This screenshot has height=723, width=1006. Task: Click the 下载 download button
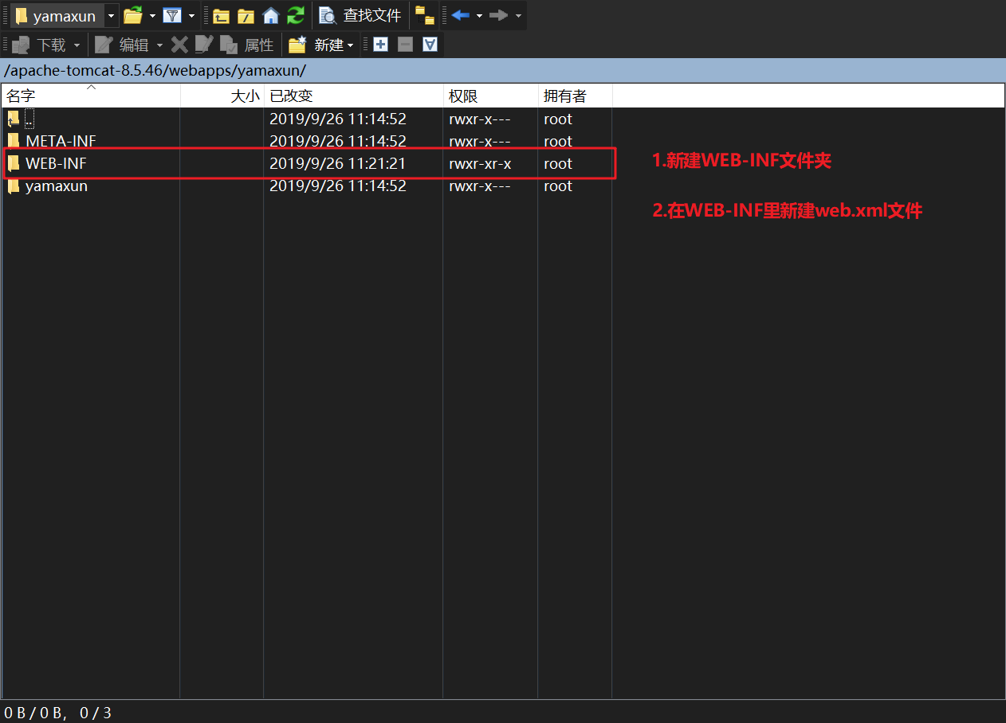[40, 45]
